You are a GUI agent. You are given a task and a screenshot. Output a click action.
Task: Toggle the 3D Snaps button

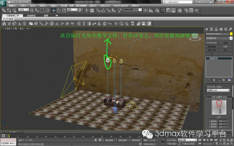tap(98, 10)
